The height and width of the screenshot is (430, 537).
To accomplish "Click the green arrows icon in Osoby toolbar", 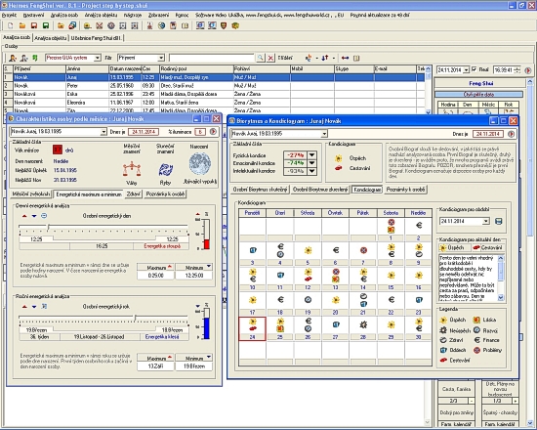I will pos(34,58).
